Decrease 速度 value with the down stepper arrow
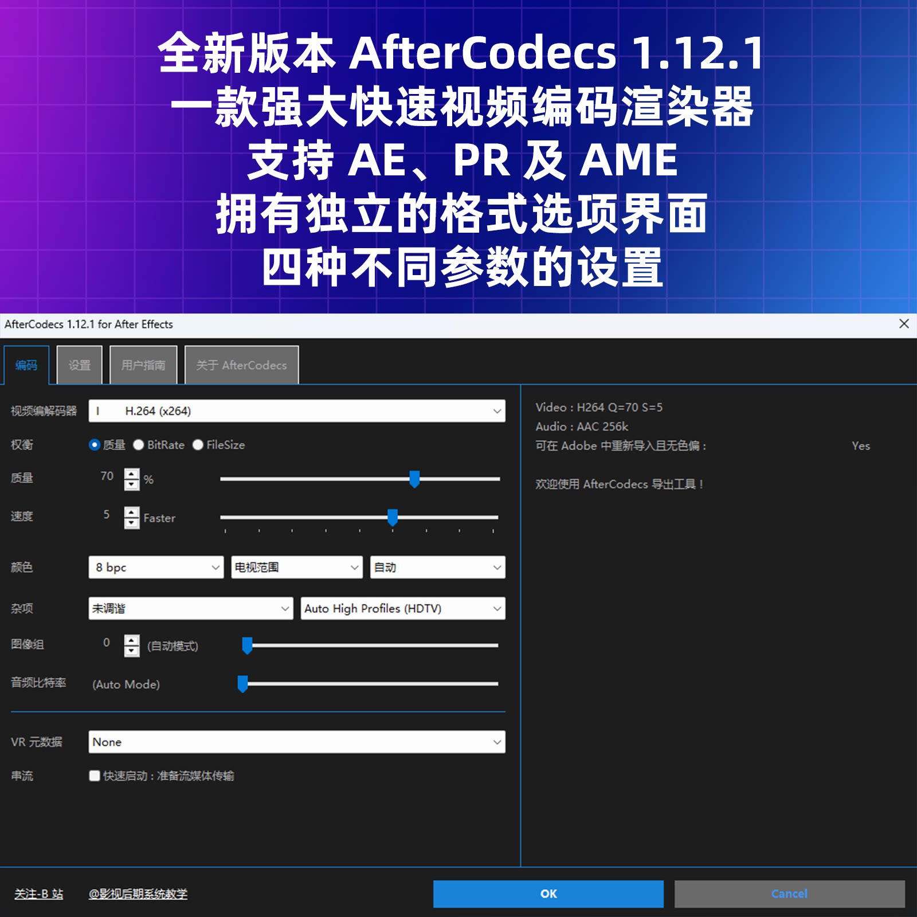917x917 pixels. (x=132, y=523)
